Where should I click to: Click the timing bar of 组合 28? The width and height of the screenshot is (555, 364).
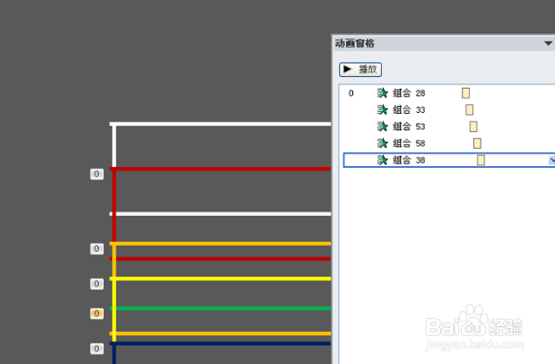point(466,93)
